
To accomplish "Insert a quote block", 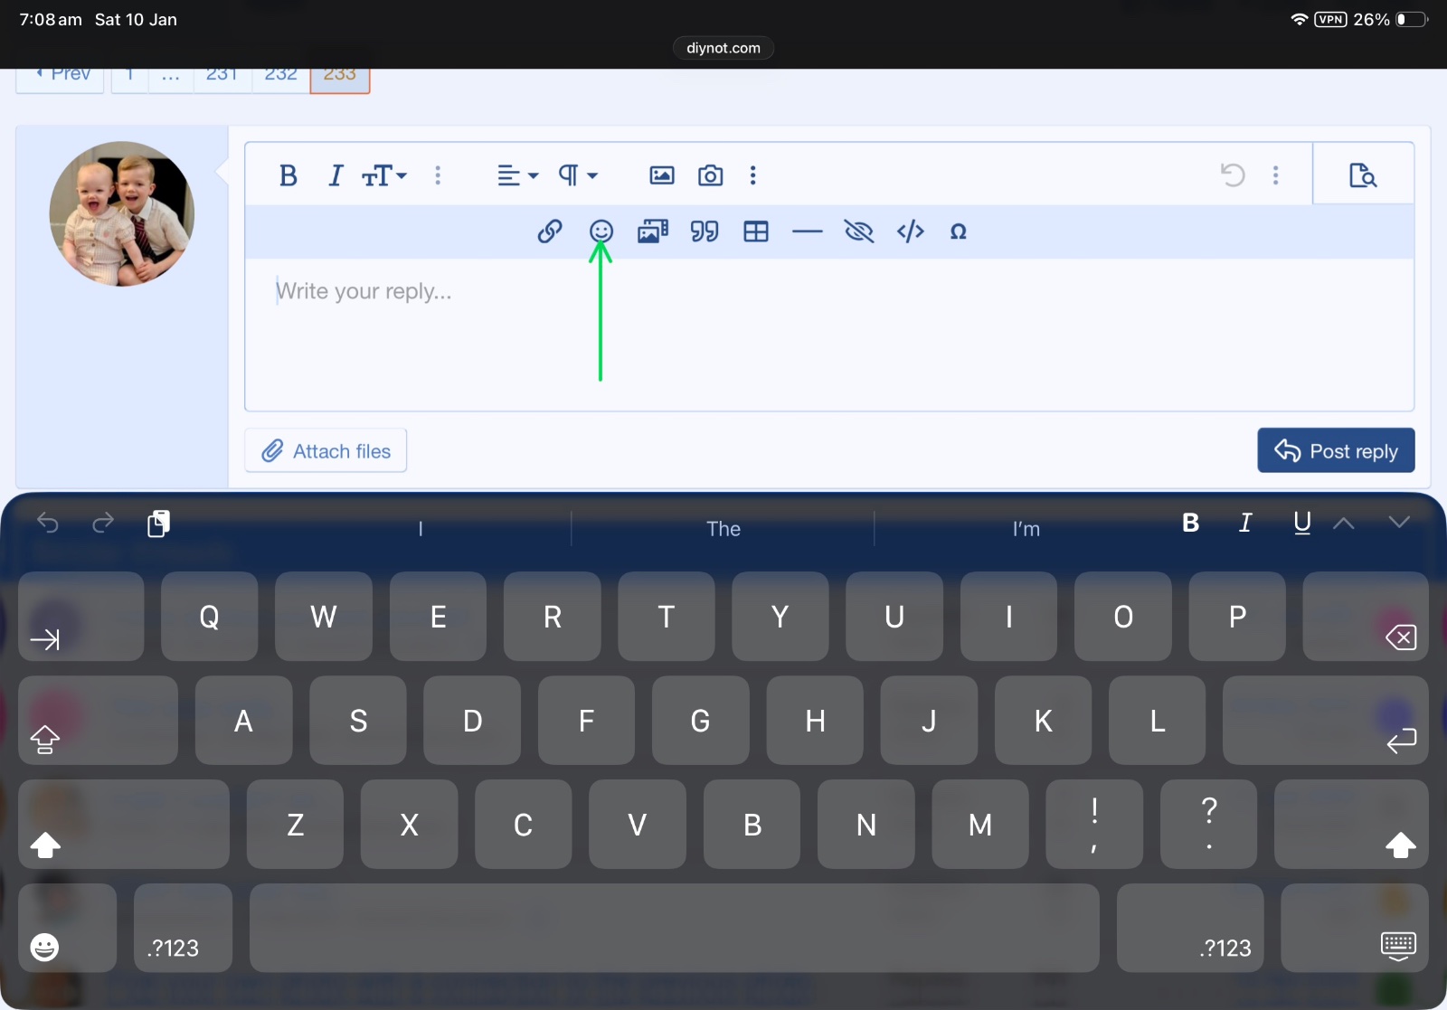I will pos(705,231).
